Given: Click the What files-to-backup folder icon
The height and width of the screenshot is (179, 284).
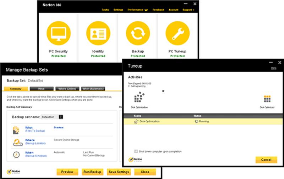Looking at the screenshot, I should tap(16, 130).
